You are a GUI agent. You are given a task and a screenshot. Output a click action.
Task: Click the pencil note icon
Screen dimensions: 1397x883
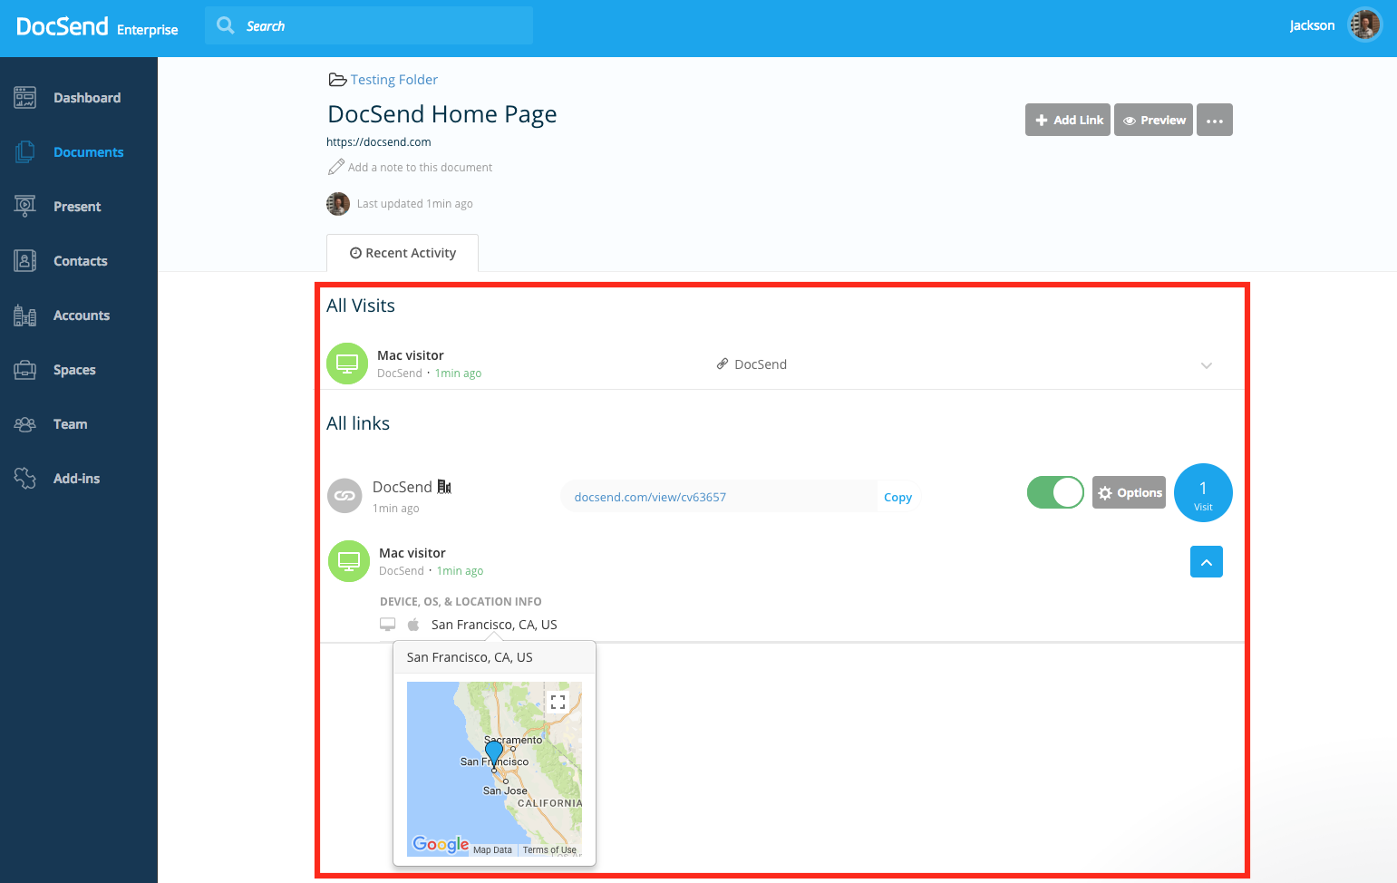coord(335,167)
